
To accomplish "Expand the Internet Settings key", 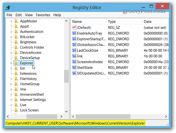I will point(11,100).
